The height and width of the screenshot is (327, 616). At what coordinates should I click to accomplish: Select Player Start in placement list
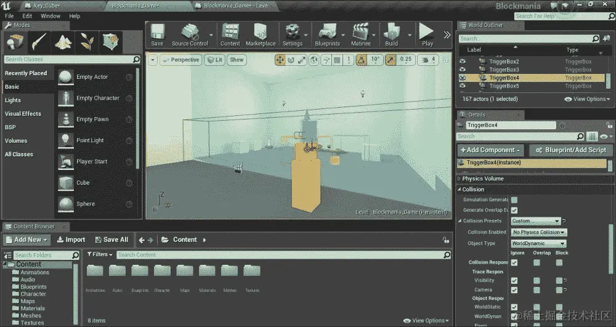tap(96, 161)
